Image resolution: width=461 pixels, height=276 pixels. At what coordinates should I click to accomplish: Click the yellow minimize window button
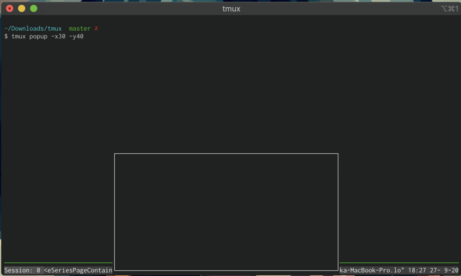pyautogui.click(x=22, y=8)
